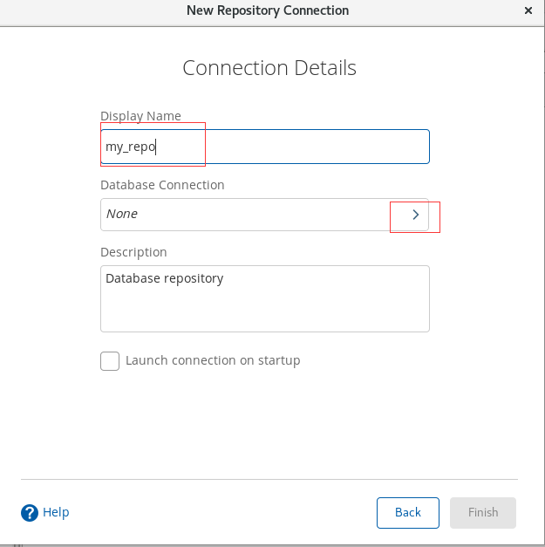Click the my_repo text in Display Name
The width and height of the screenshot is (545, 547).
[130, 147]
